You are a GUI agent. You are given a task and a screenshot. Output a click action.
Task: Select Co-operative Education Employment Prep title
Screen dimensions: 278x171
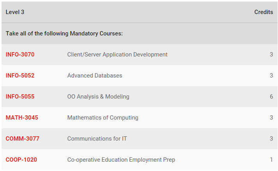click(x=121, y=160)
